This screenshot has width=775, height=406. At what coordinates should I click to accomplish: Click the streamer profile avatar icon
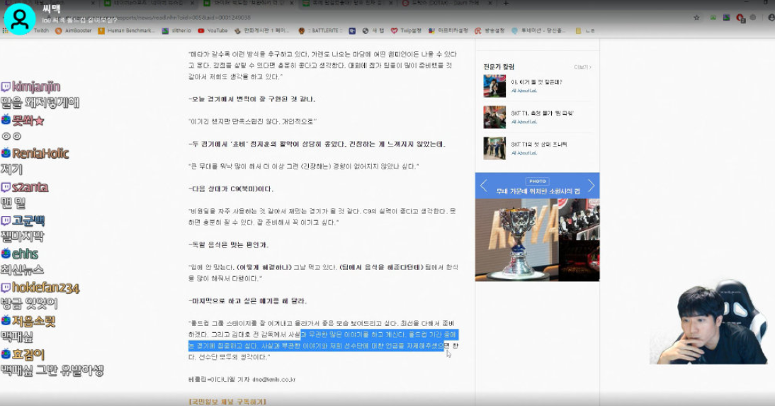coord(20,19)
